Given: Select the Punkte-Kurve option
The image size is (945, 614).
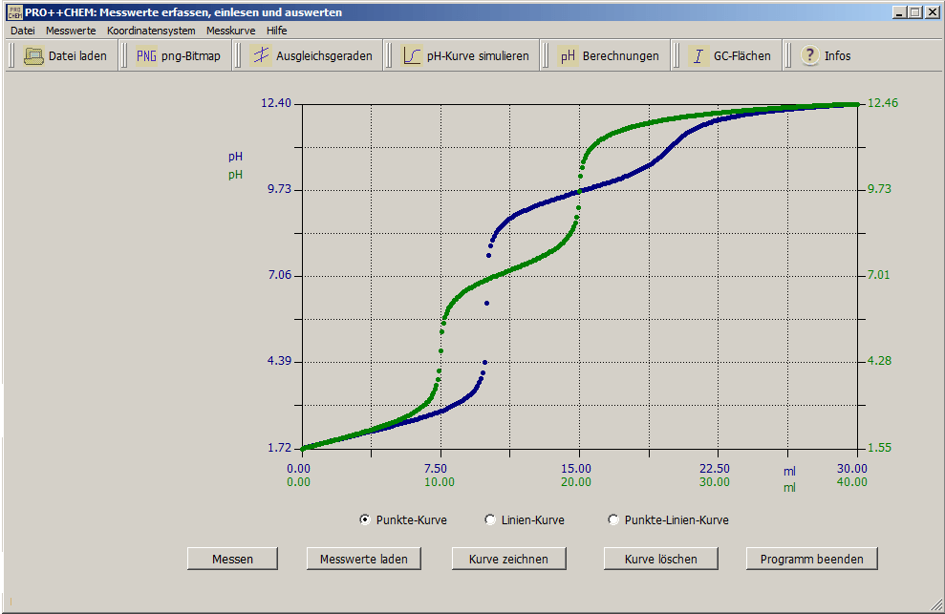Looking at the screenshot, I should click(x=365, y=519).
